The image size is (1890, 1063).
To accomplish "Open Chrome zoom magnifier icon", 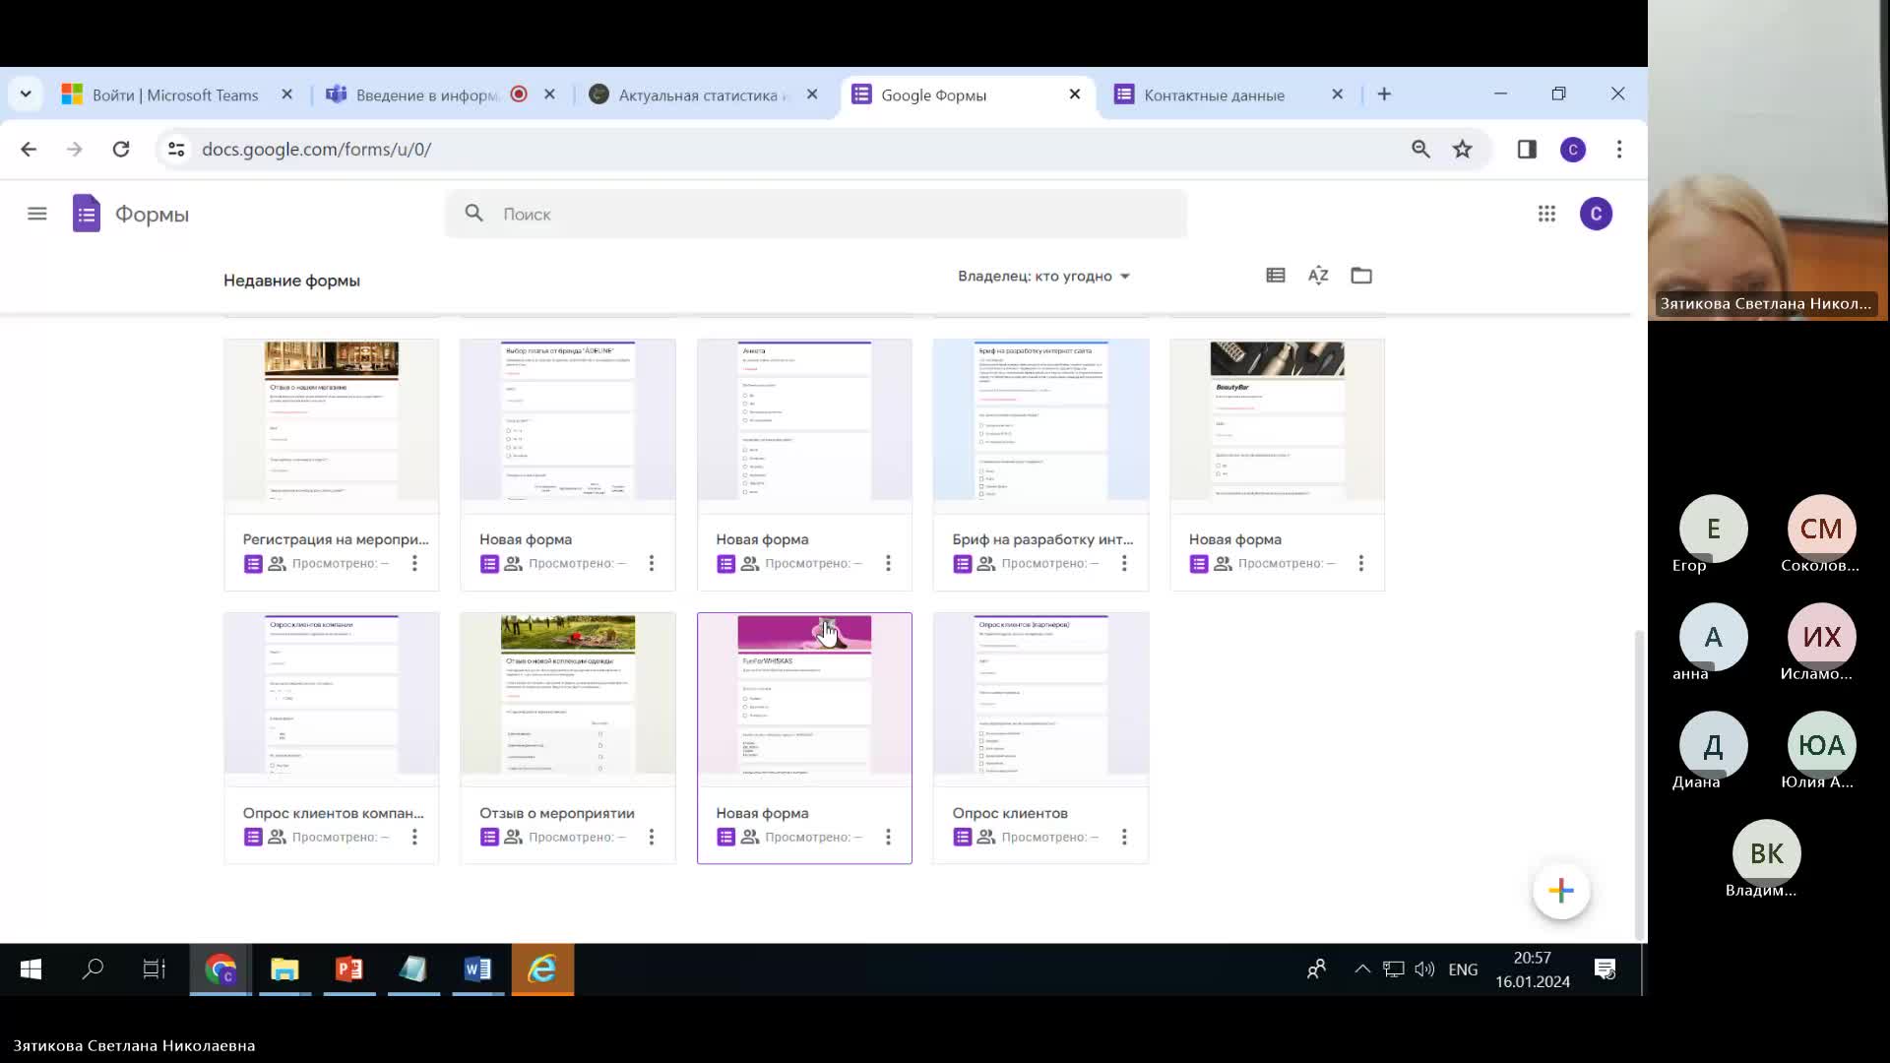I will pos(1420,149).
